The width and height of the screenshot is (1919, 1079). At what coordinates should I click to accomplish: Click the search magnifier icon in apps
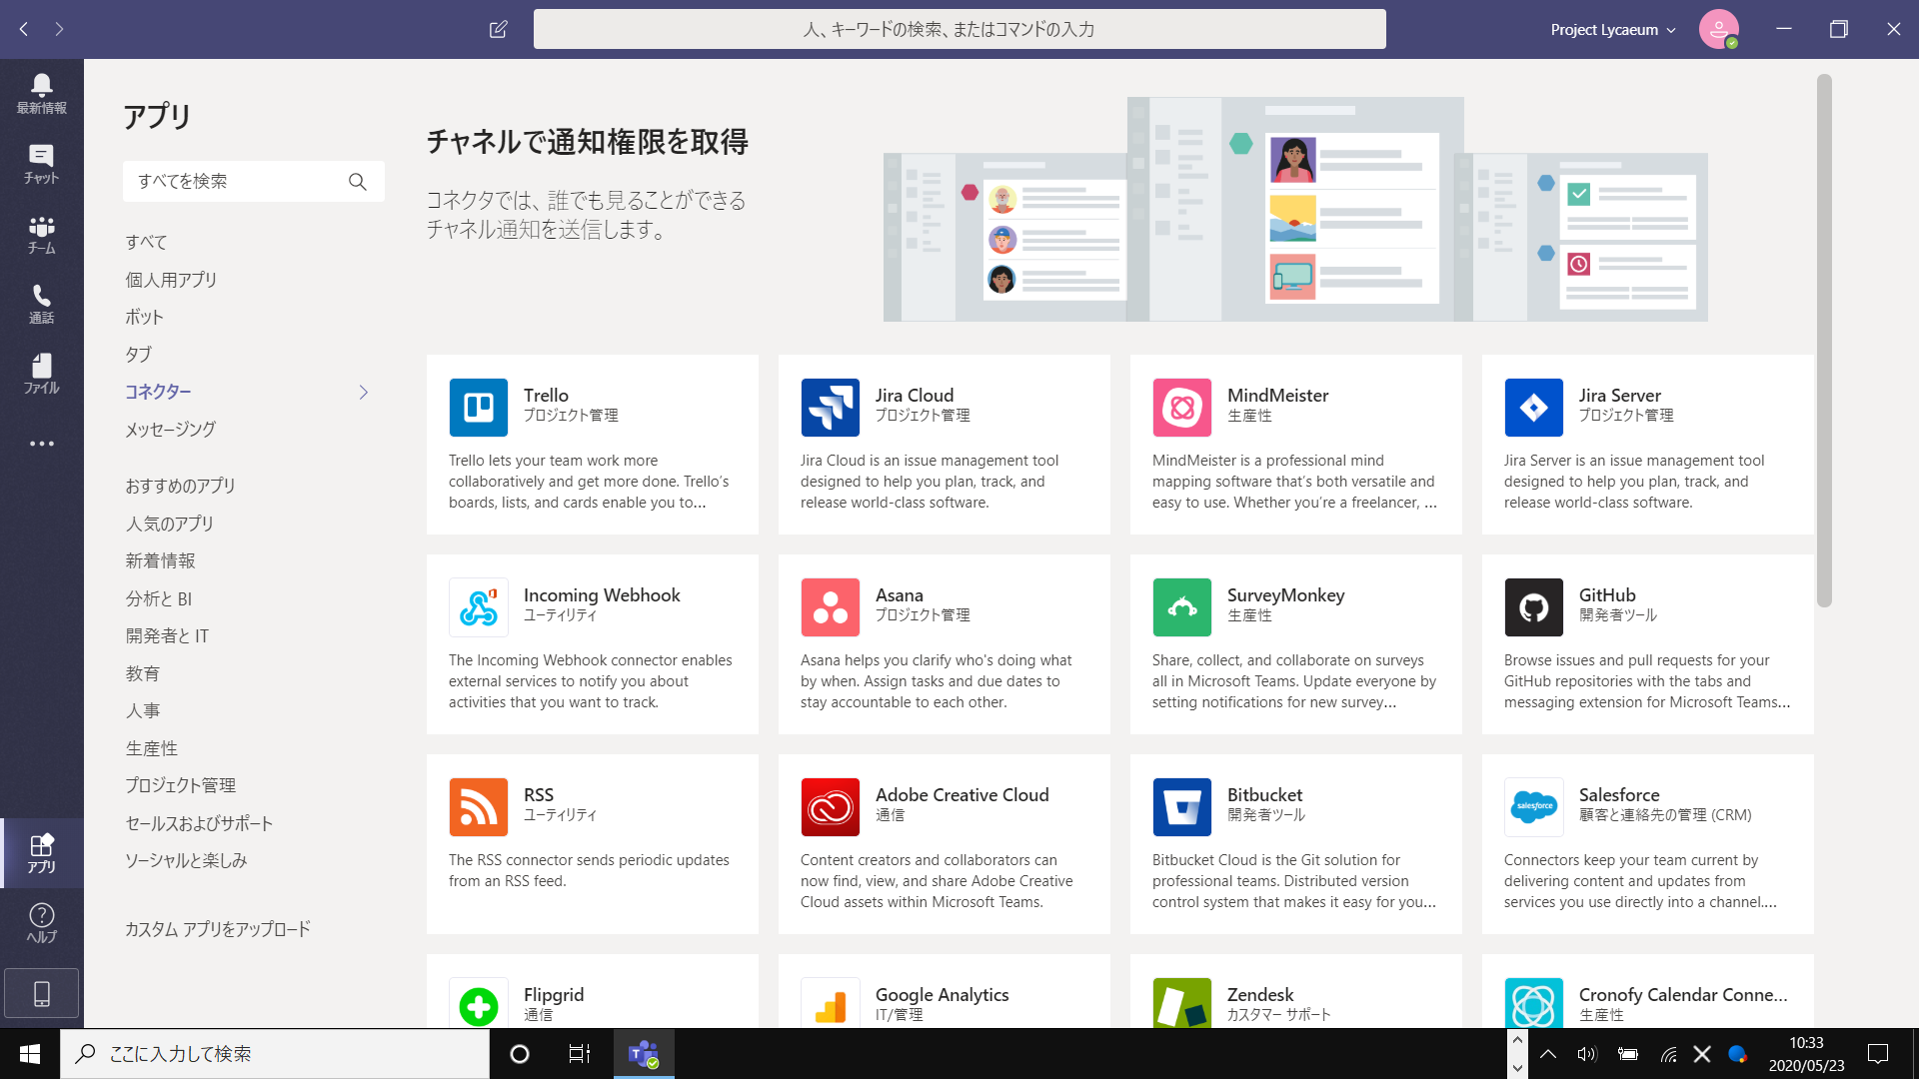click(x=357, y=181)
